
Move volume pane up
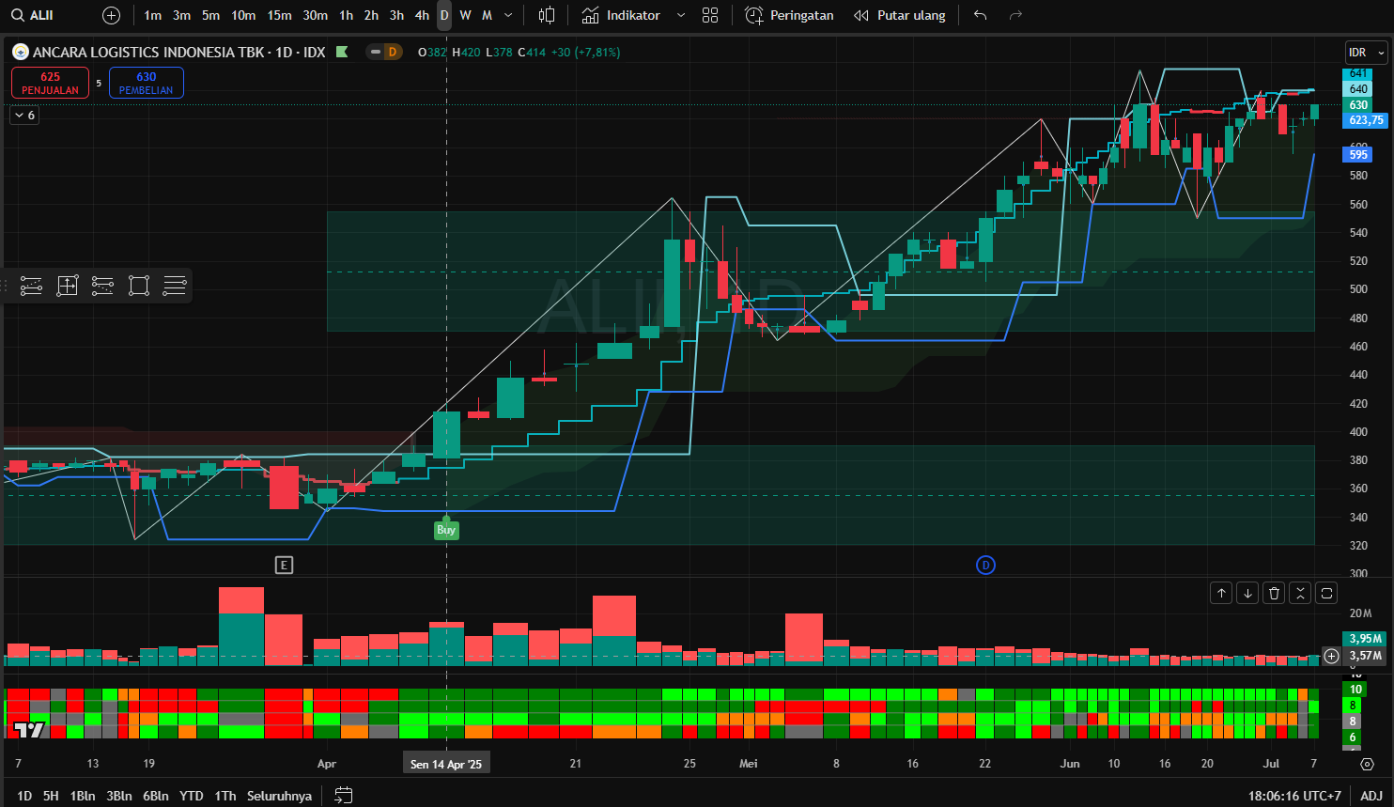tap(1221, 593)
